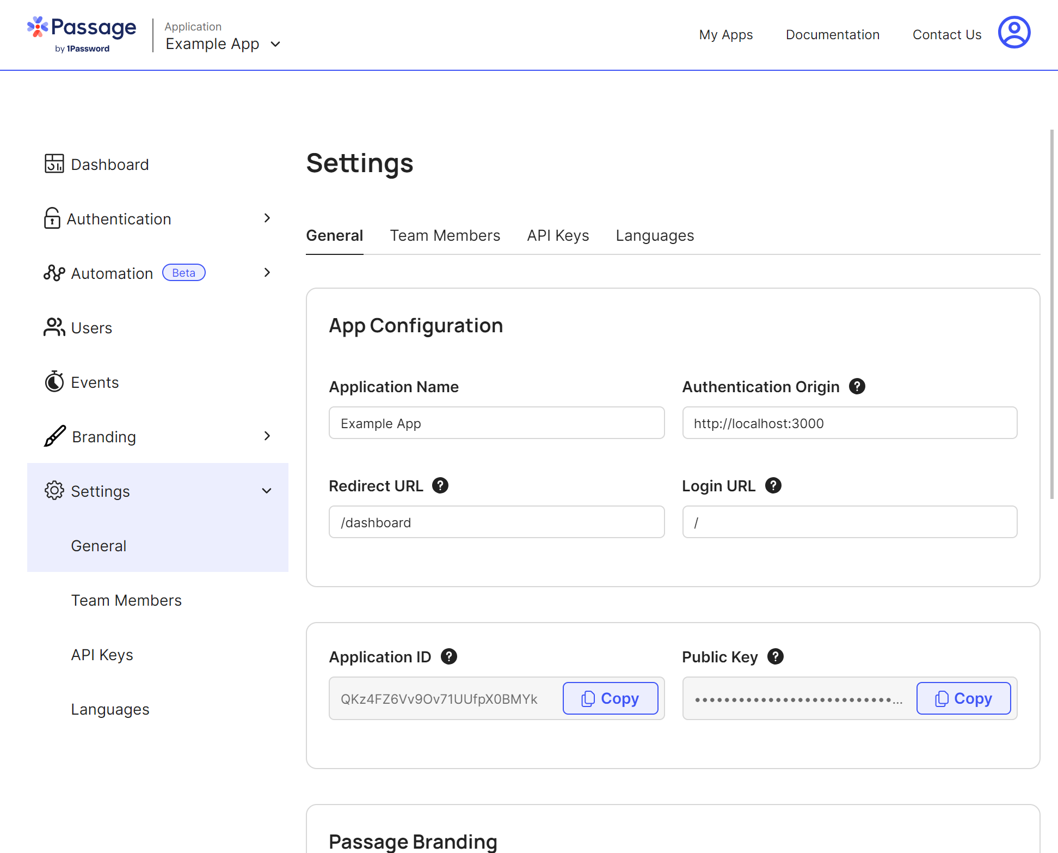Click the help icon next to Authentication Origin
Screen dimensions: 1058x853
tap(857, 386)
